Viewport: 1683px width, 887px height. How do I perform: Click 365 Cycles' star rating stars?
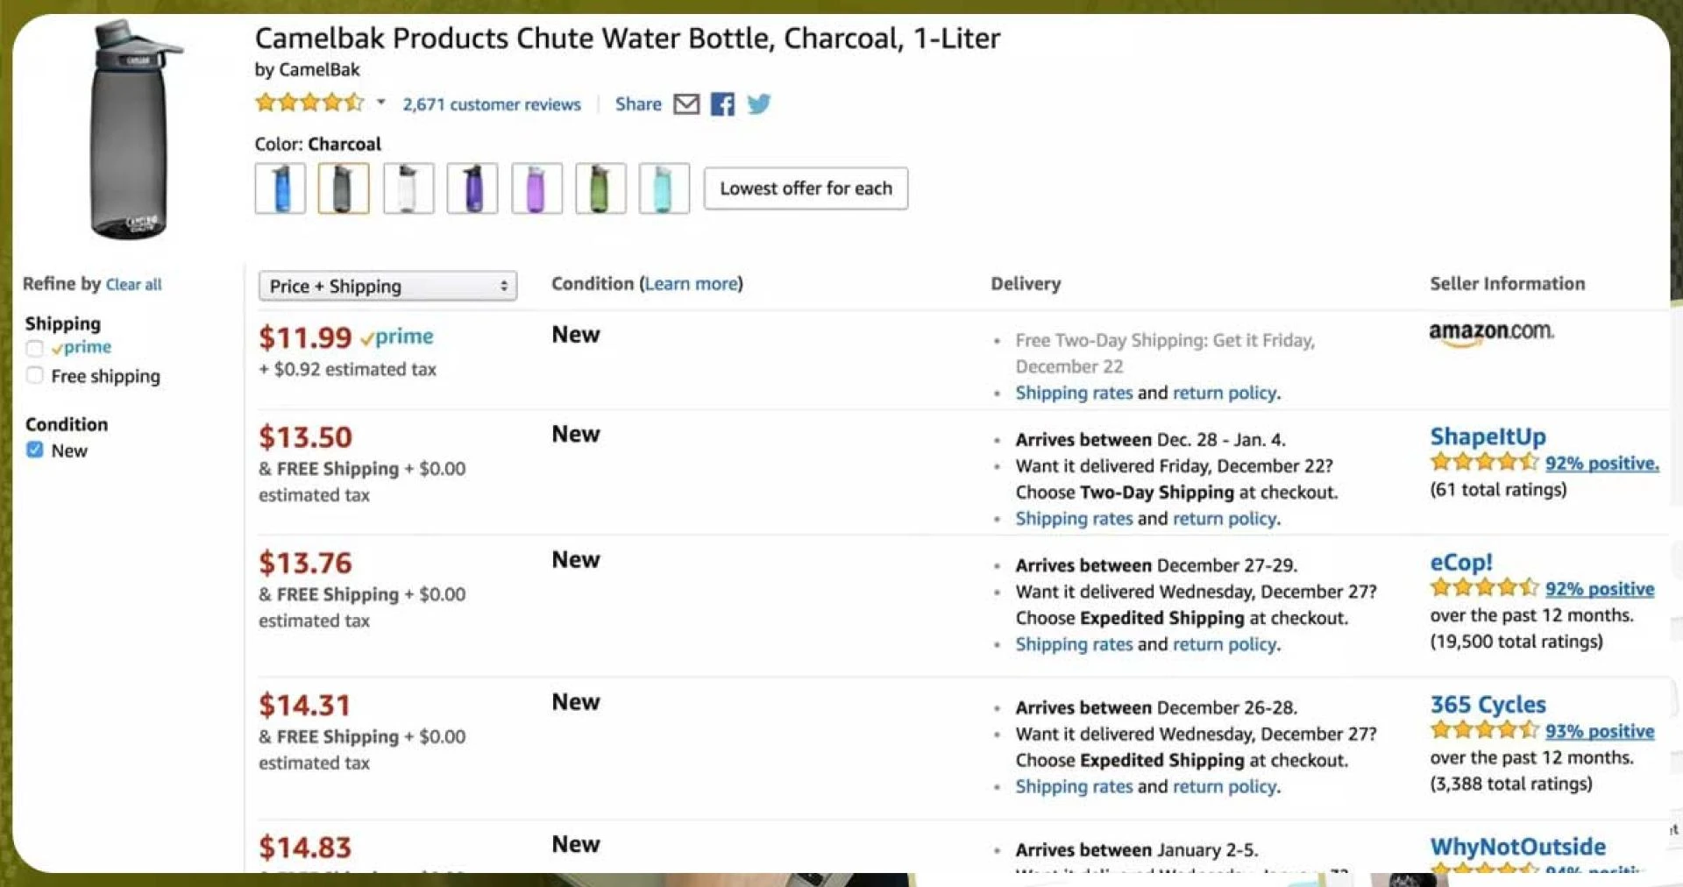(x=1483, y=730)
